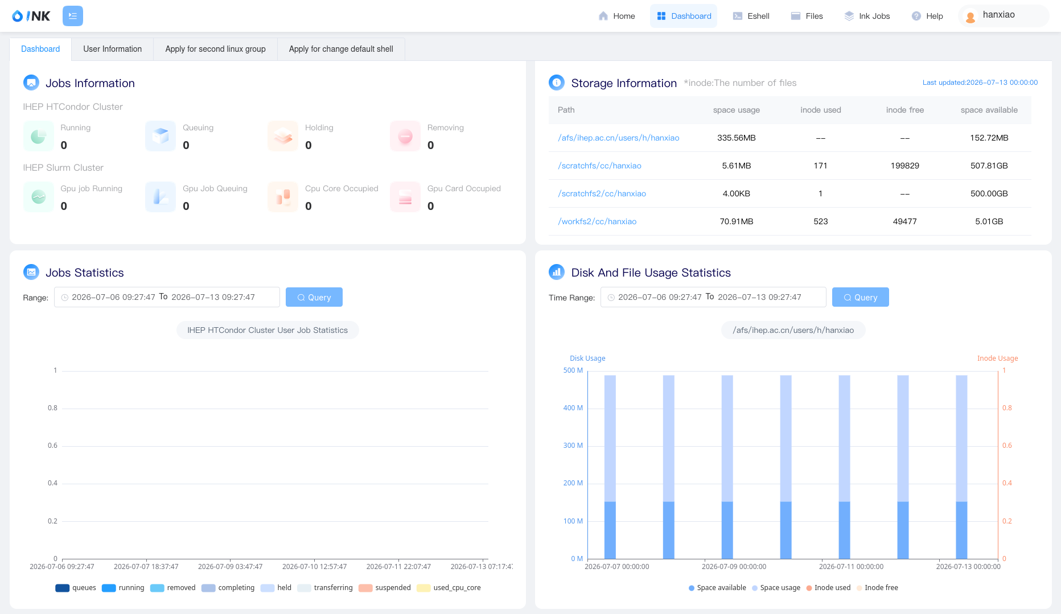Screen dimensions: 1061x614
Task: Click the Query button under Jobs Statistics
Action: [x=314, y=297]
